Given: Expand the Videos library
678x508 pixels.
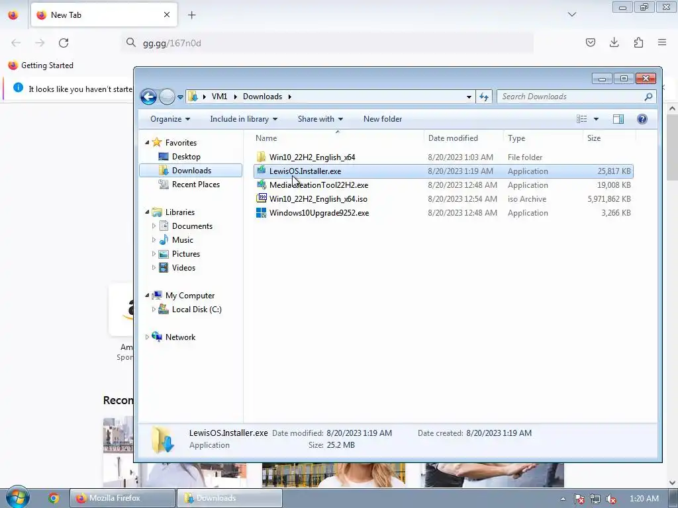Looking at the screenshot, I should [x=154, y=267].
